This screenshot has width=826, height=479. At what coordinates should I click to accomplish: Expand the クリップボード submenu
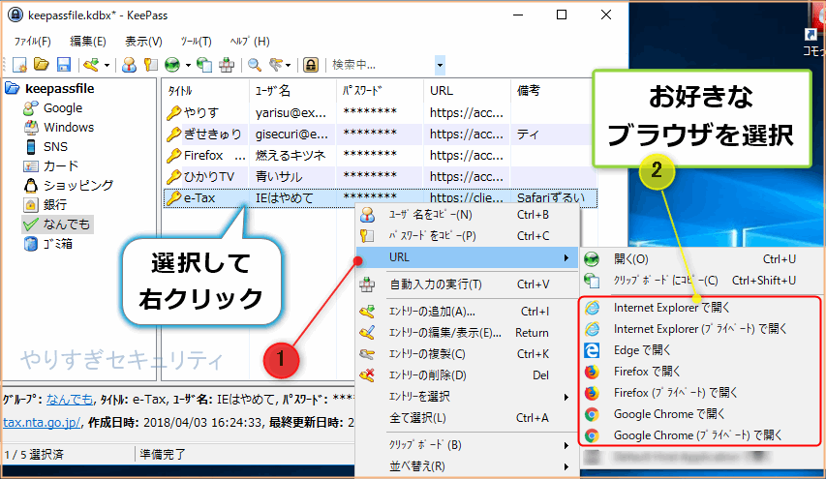tap(468, 445)
